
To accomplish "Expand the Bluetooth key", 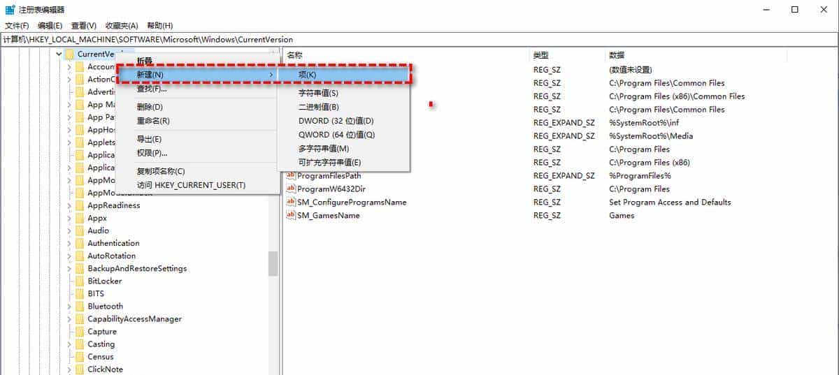I will click(69, 306).
